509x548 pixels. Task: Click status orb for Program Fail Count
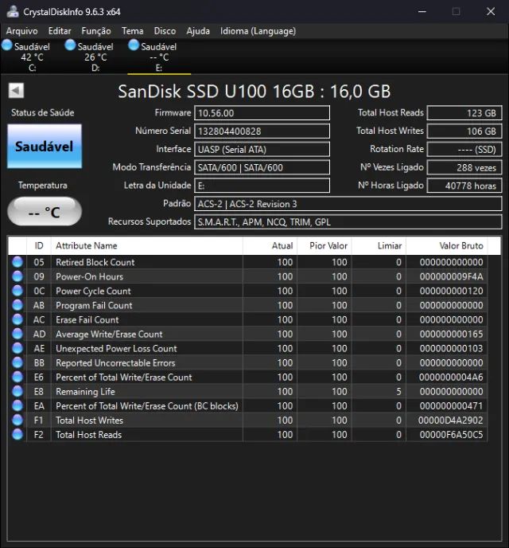(x=17, y=305)
